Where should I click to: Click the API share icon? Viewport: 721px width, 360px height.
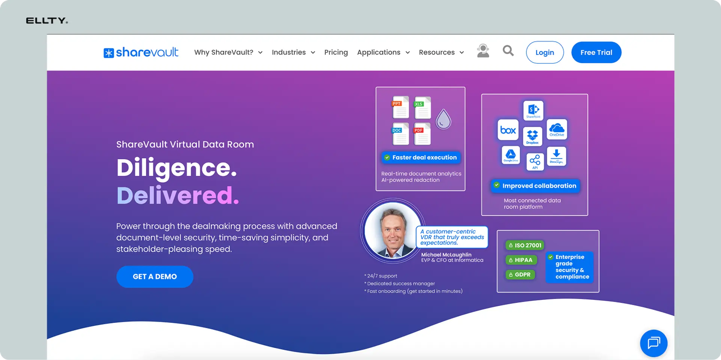pyautogui.click(x=535, y=162)
